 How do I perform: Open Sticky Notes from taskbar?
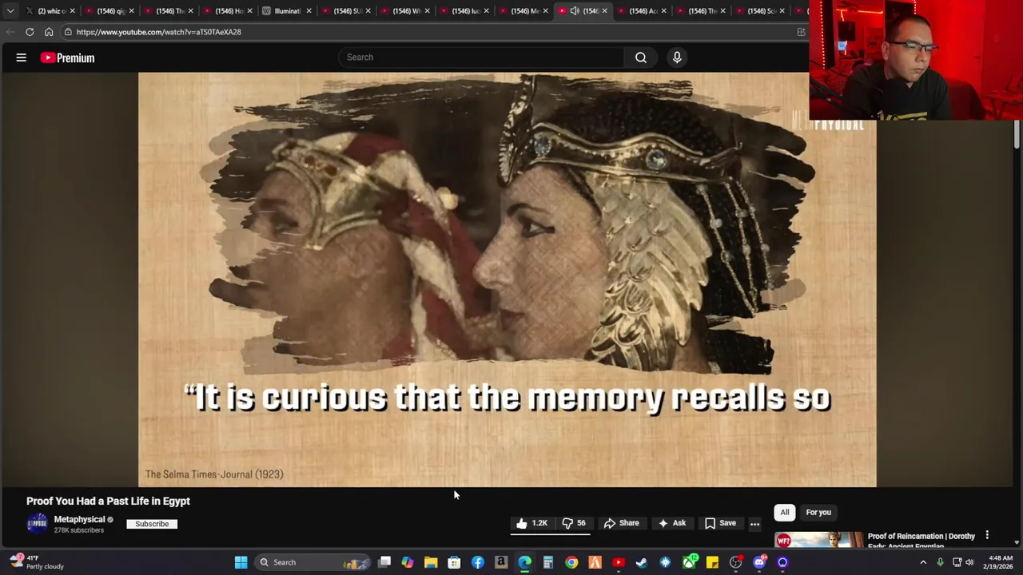pos(712,562)
